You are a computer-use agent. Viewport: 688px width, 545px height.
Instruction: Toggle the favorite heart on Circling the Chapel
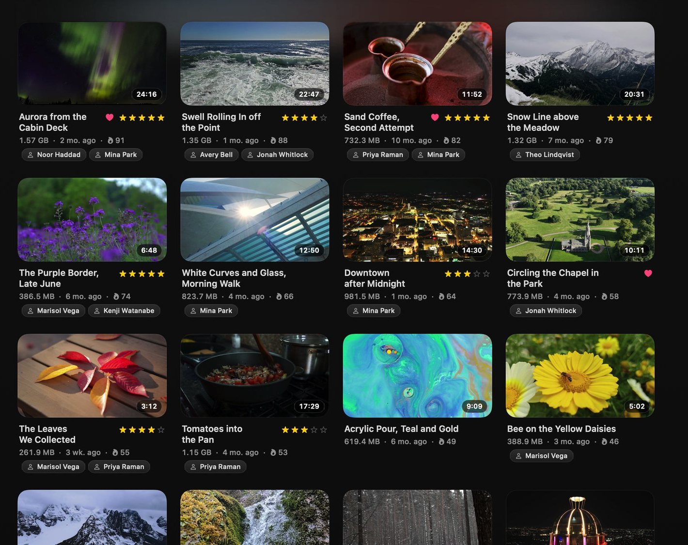[x=648, y=273]
